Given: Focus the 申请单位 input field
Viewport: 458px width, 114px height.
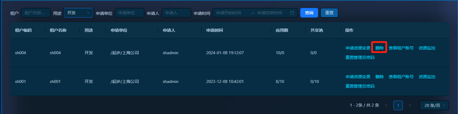Looking at the screenshot, I should point(130,13).
